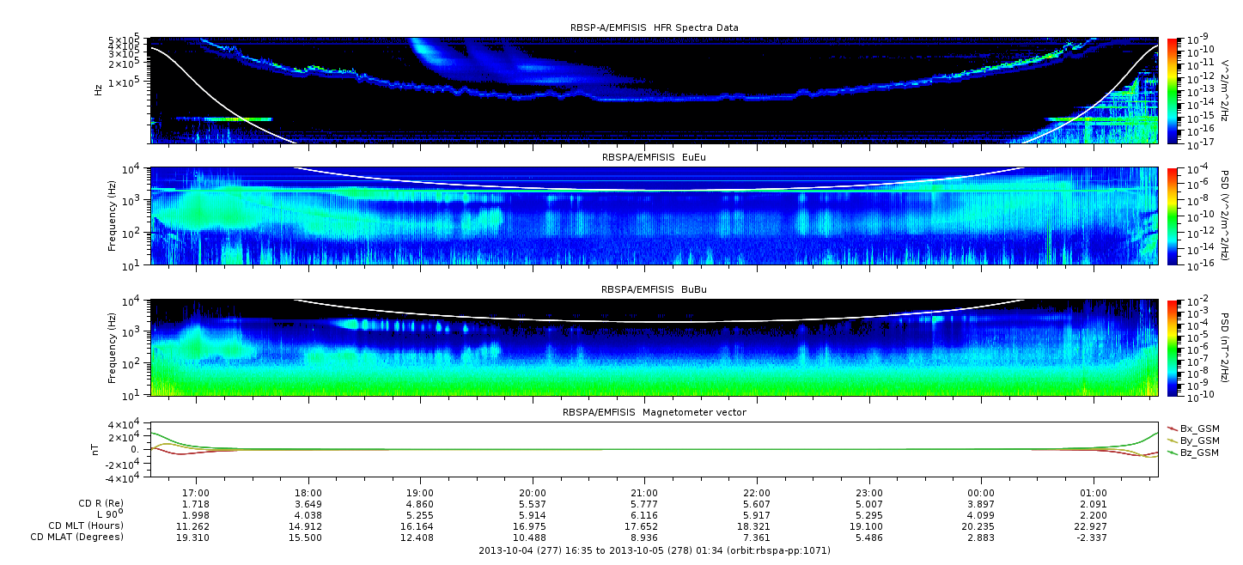This screenshot has width=1243, height=565.
Task: Click the Hz axis label of HFR panel
Action: [x=98, y=89]
